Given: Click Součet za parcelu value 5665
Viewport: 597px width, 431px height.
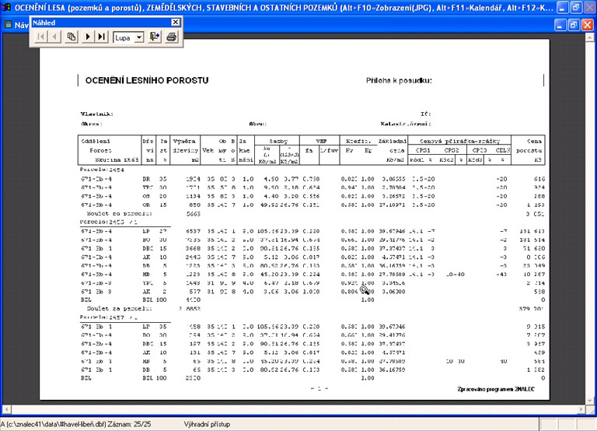Looking at the screenshot, I should pyautogui.click(x=194, y=214).
